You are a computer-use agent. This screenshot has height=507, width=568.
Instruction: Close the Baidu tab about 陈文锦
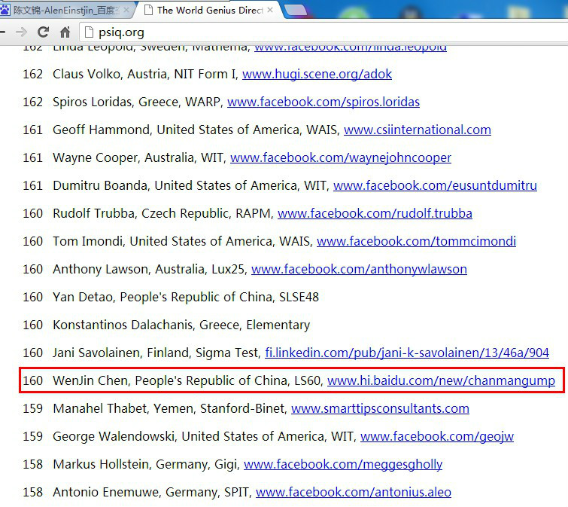[125, 10]
